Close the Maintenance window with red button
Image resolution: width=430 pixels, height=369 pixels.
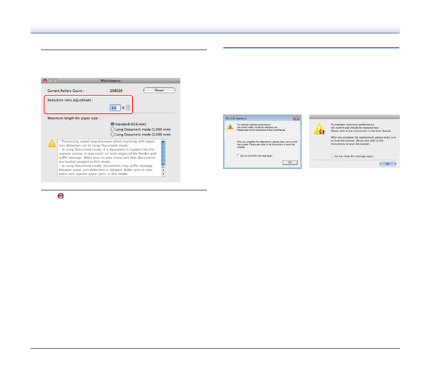click(45, 80)
